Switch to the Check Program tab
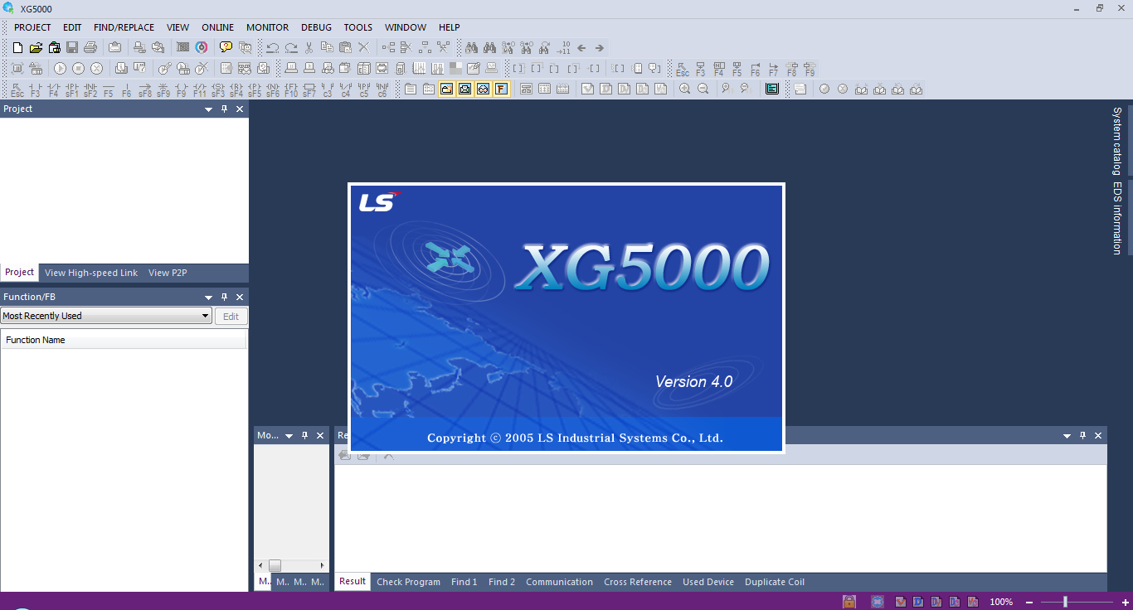1133x610 pixels. [x=408, y=582]
